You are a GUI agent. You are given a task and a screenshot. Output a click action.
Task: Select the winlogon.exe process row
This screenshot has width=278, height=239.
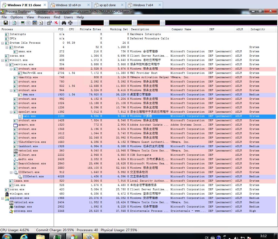click(138, 194)
